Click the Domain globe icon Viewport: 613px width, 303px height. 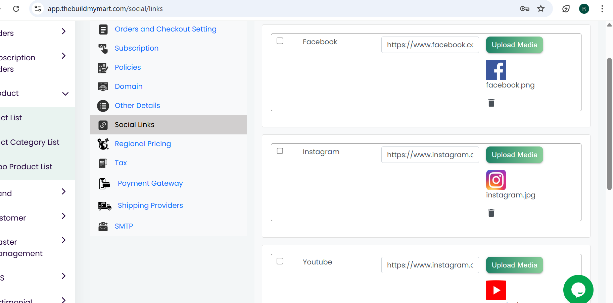(103, 87)
